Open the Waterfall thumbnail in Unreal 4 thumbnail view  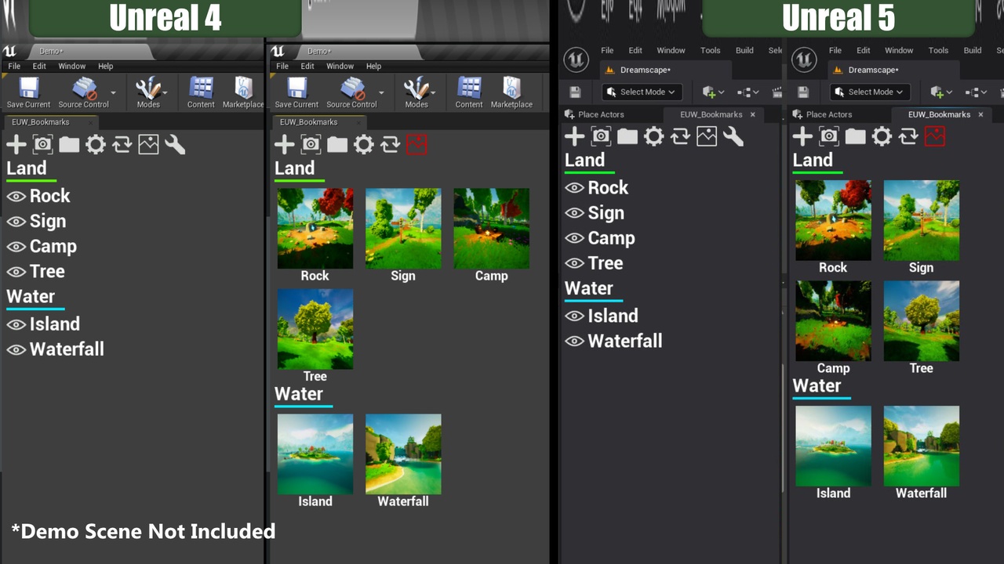403,454
